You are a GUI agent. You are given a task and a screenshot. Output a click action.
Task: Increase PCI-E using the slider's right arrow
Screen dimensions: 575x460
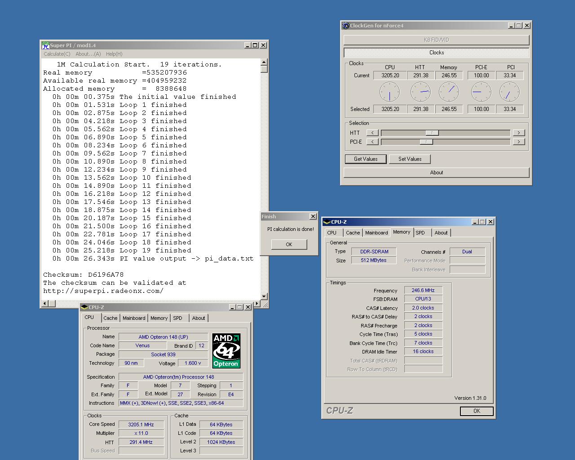[519, 142]
